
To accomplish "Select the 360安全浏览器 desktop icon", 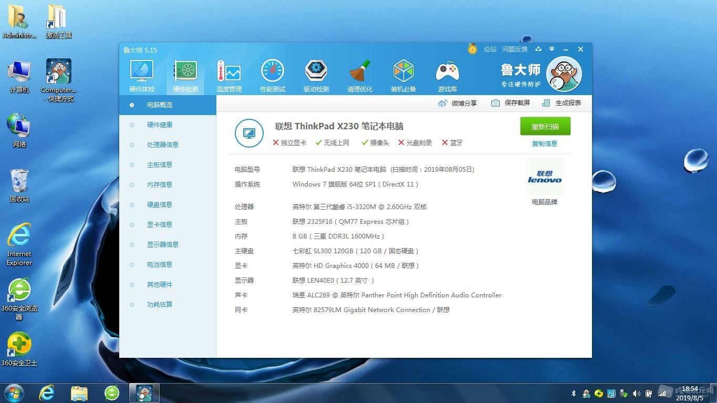I will click(x=19, y=299).
